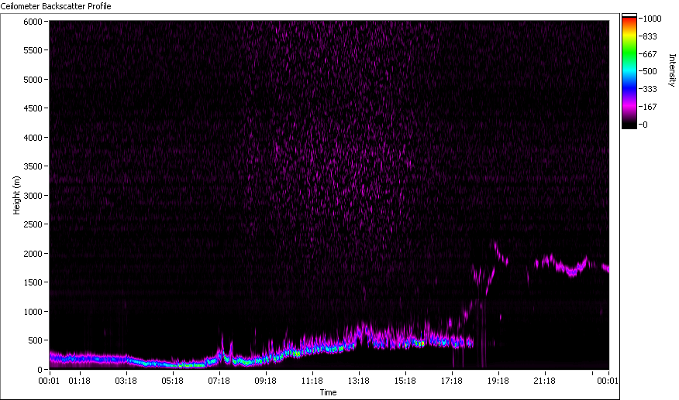Click the 01:18 time axis label

click(80, 381)
